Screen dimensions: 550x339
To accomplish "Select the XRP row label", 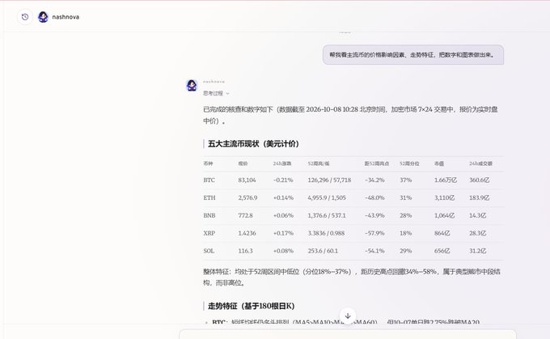I will tap(209, 233).
